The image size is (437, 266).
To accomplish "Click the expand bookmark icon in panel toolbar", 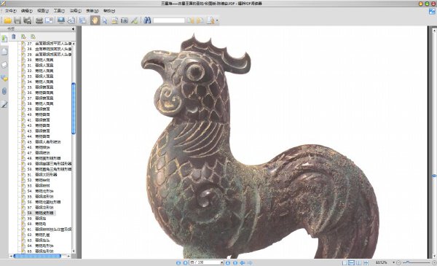I will coord(23,36).
